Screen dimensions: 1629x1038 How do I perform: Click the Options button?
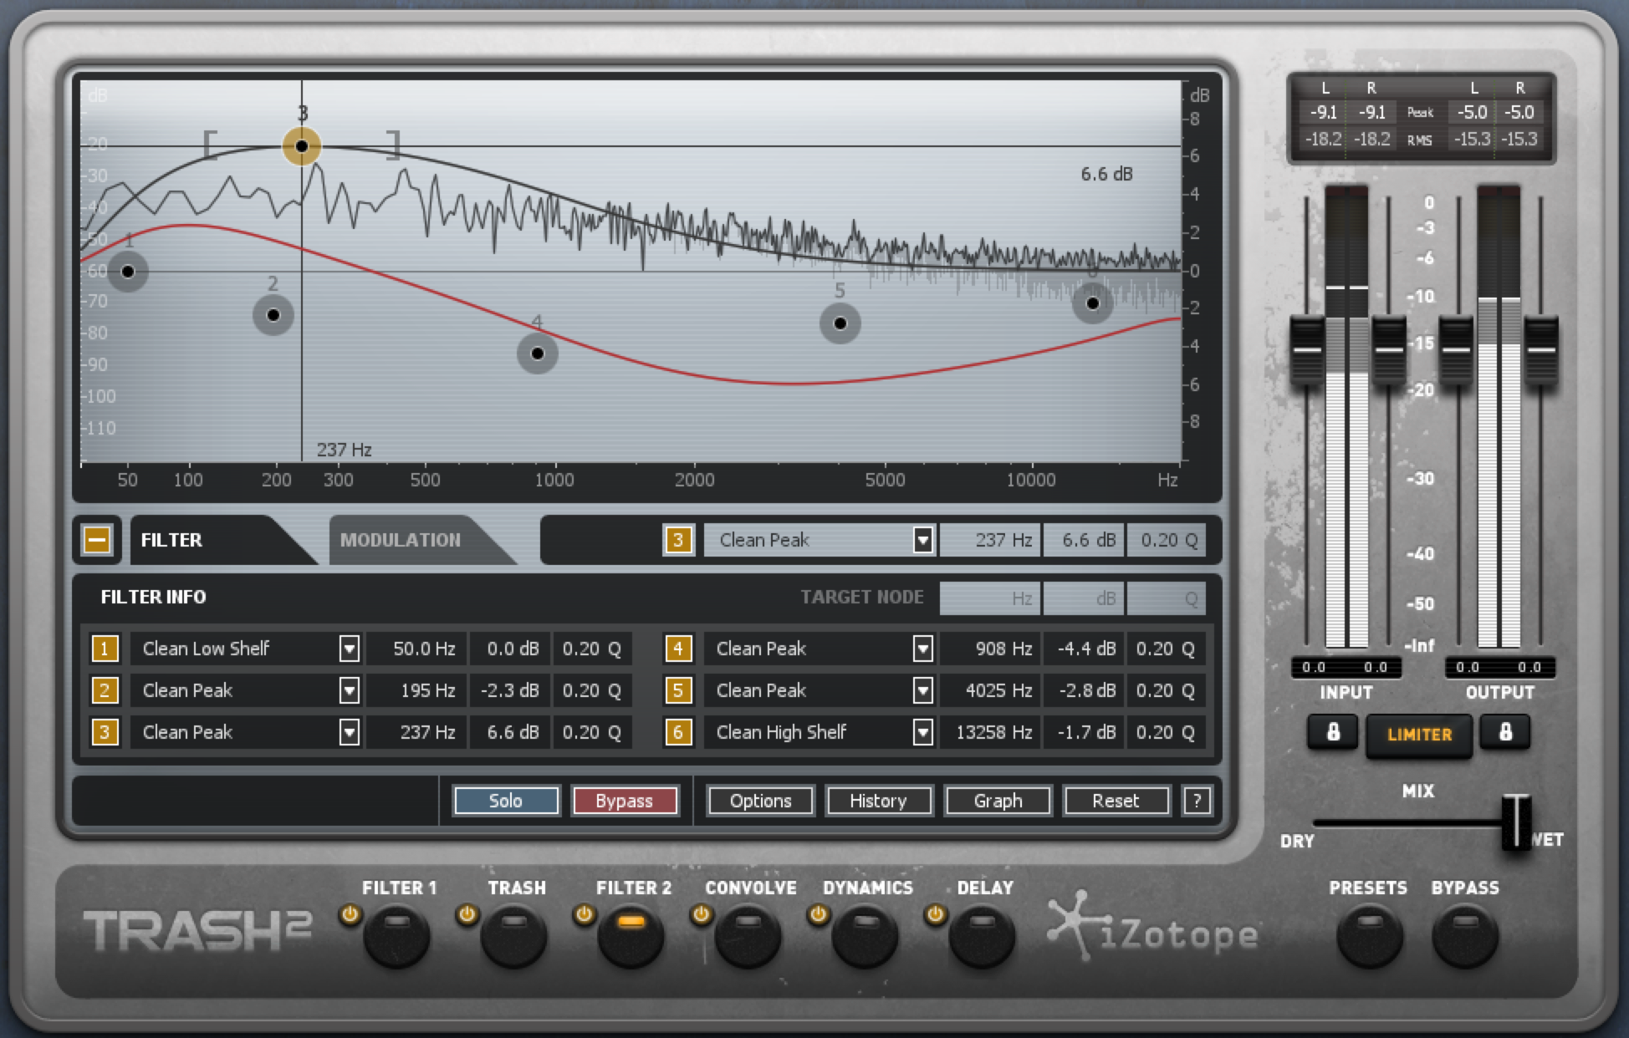click(760, 801)
